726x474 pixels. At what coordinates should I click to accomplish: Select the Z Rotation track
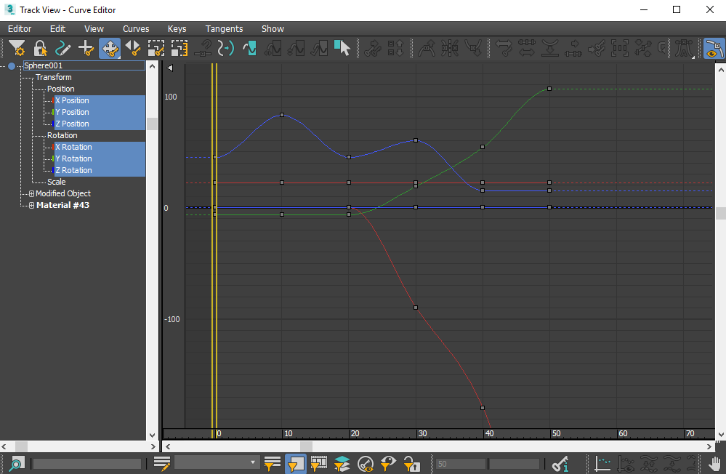(x=73, y=170)
